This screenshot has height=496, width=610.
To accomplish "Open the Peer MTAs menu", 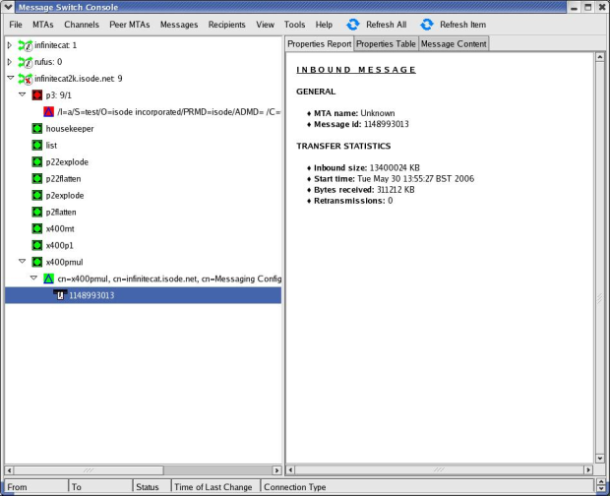I will click(x=129, y=25).
